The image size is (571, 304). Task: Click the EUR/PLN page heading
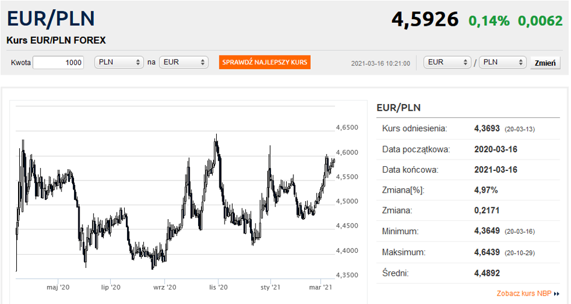51,19
